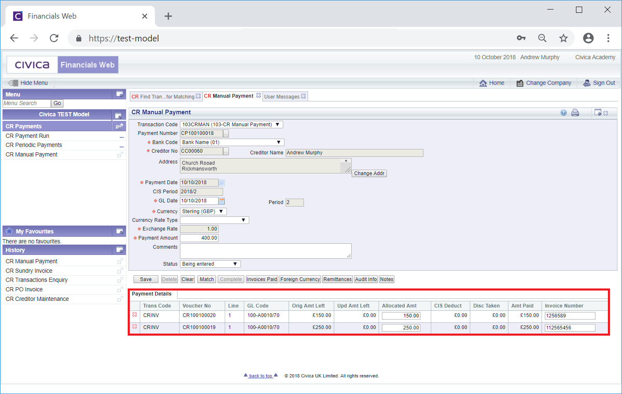
Task: Click the saved password key icon
Action: point(521,38)
